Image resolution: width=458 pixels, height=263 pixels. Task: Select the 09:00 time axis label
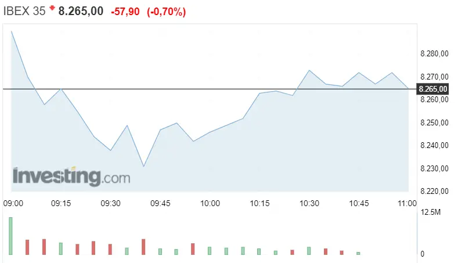(x=13, y=203)
